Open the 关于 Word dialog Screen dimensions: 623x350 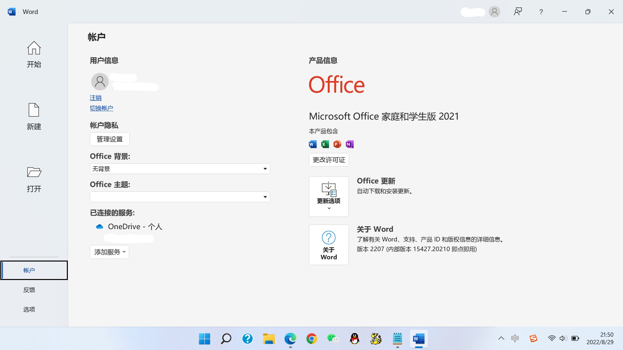tap(329, 245)
